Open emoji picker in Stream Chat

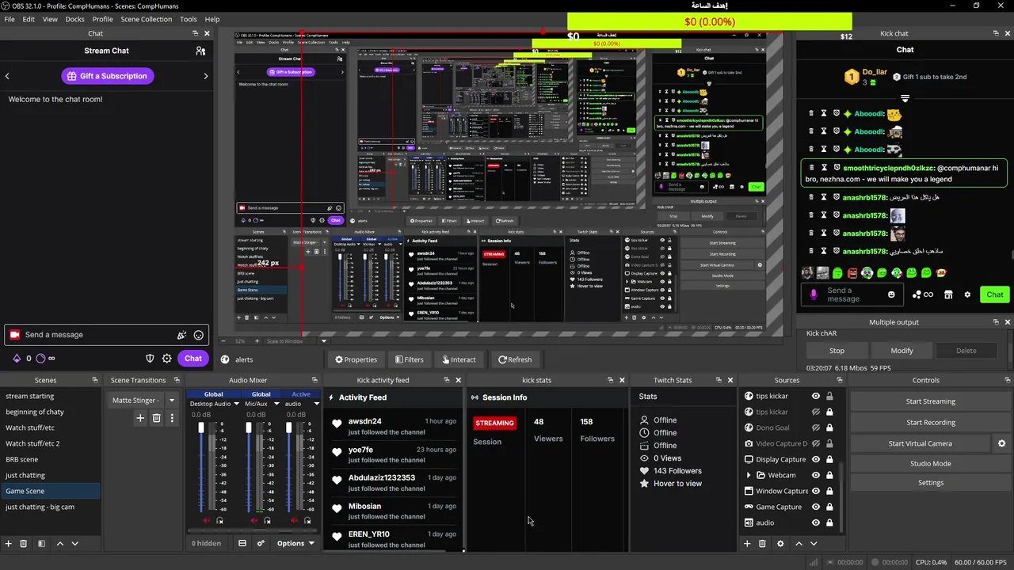pos(199,335)
